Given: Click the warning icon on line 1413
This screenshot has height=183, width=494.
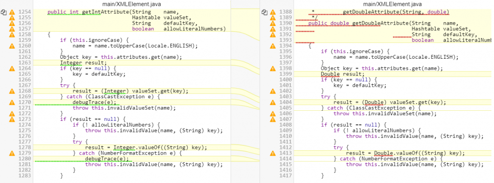Looking at the screenshot, I should coord(273,154).
